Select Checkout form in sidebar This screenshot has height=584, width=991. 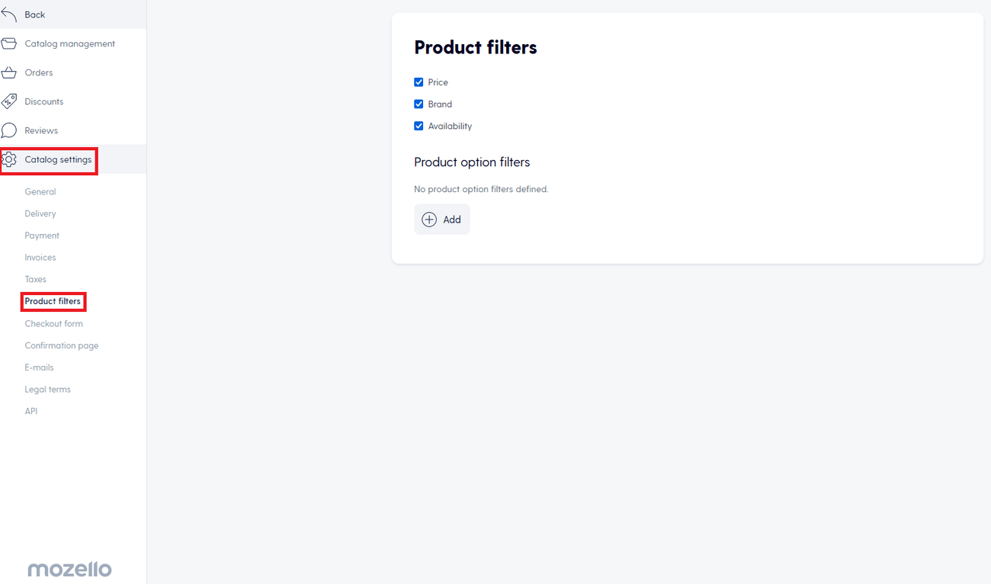pyautogui.click(x=53, y=324)
